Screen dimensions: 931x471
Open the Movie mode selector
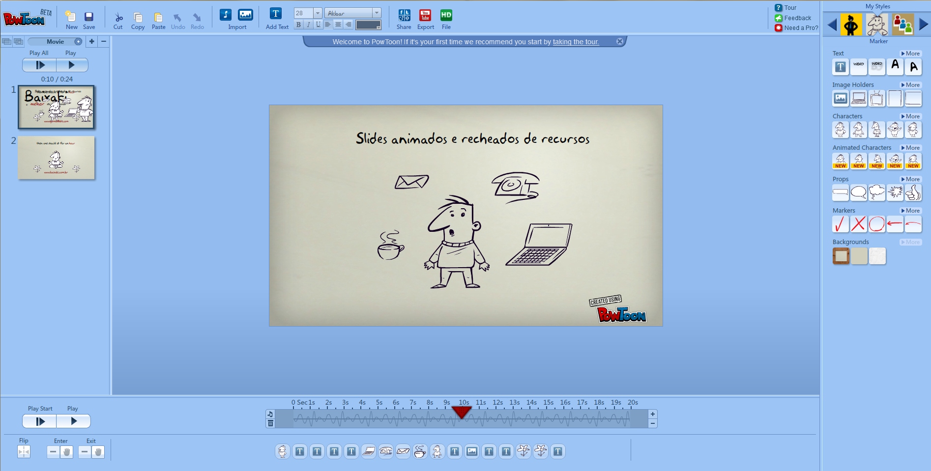(56, 42)
